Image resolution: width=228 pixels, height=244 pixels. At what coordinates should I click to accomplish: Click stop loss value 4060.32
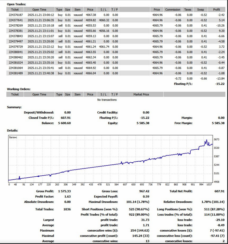coord(104,20)
